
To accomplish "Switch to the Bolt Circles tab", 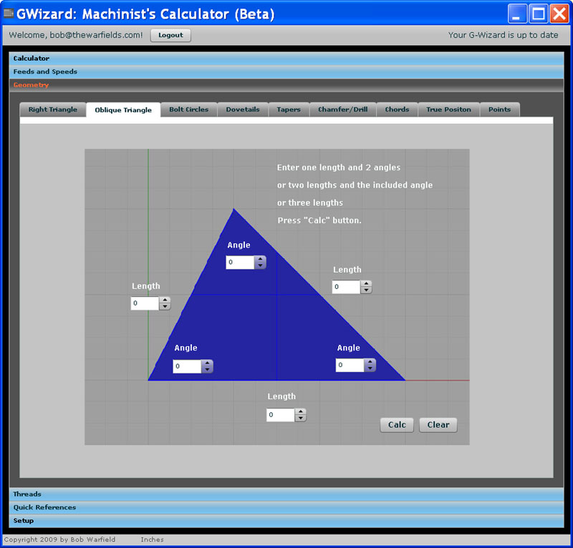I will (x=188, y=109).
